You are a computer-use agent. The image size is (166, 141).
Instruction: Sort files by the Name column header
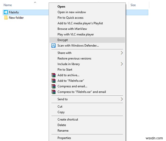[x=8, y=5]
